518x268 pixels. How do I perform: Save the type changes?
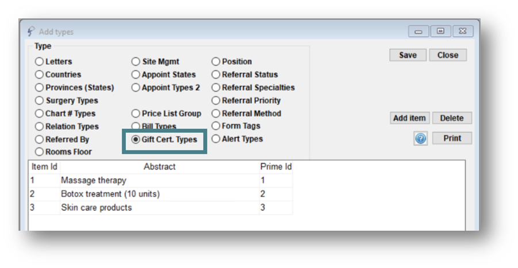click(408, 55)
